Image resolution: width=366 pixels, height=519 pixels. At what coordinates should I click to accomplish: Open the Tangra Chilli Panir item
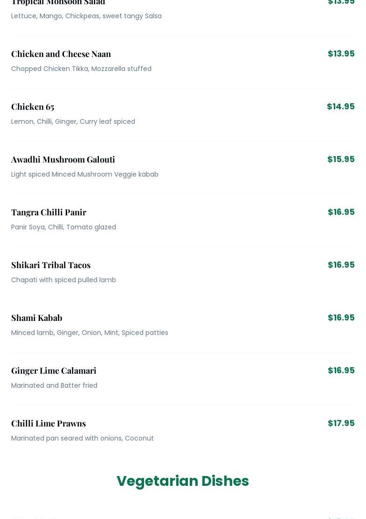click(49, 212)
